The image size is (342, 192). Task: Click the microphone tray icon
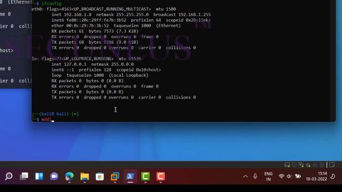pyautogui.click(x=255, y=176)
